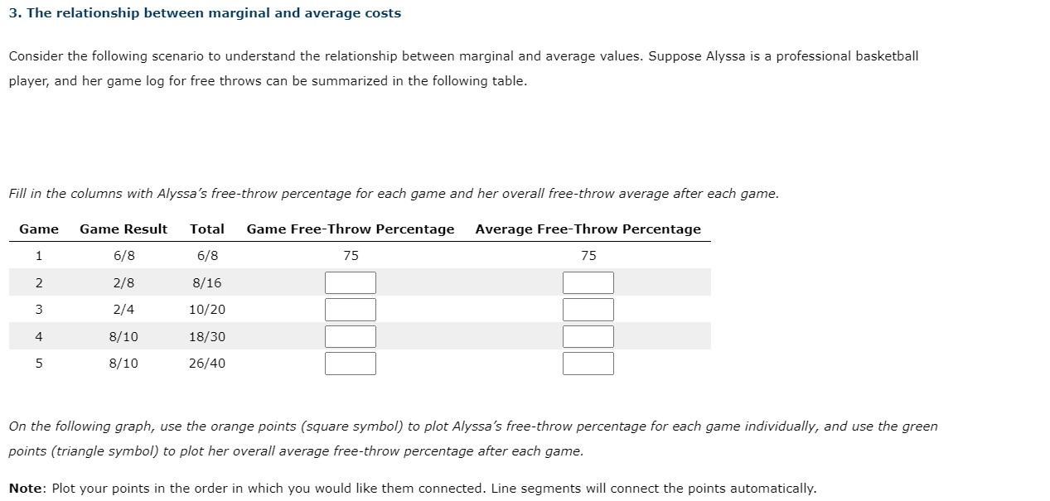Click the 8/16 total cell for Game 2
The image size is (1050, 501).
coord(207,282)
